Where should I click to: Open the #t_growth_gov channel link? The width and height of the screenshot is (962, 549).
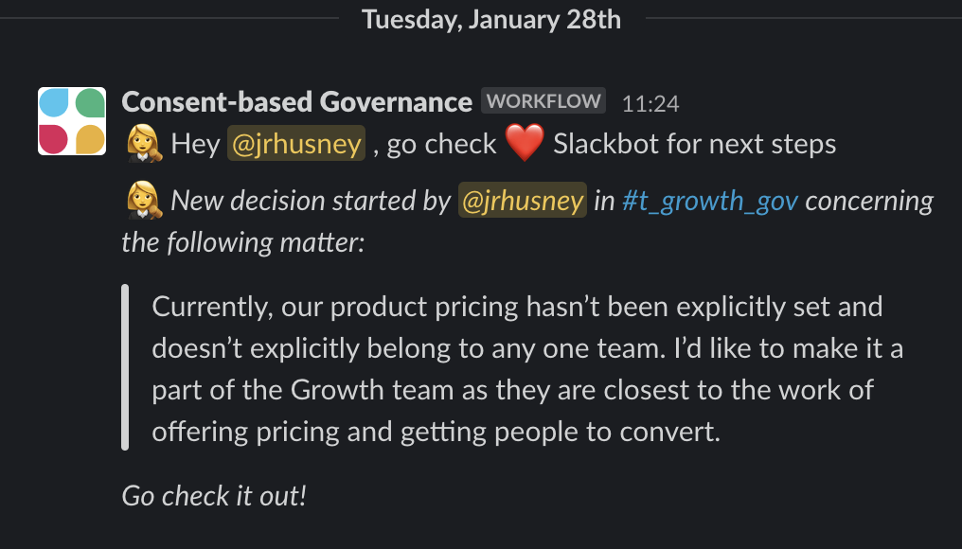[709, 200]
